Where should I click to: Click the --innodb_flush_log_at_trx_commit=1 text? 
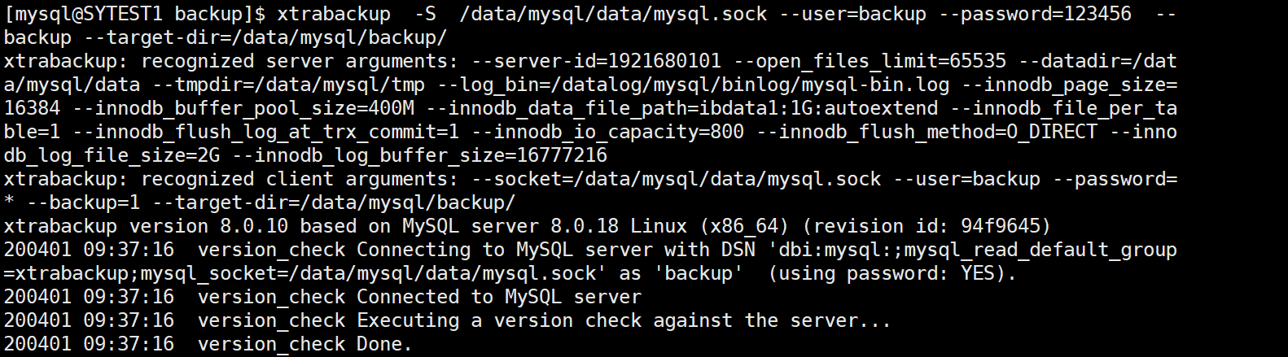click(x=265, y=132)
